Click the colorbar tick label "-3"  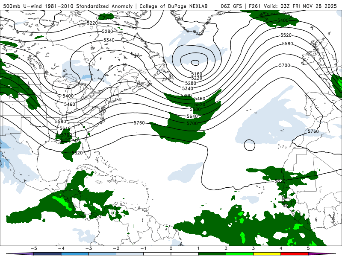[x=88, y=248]
